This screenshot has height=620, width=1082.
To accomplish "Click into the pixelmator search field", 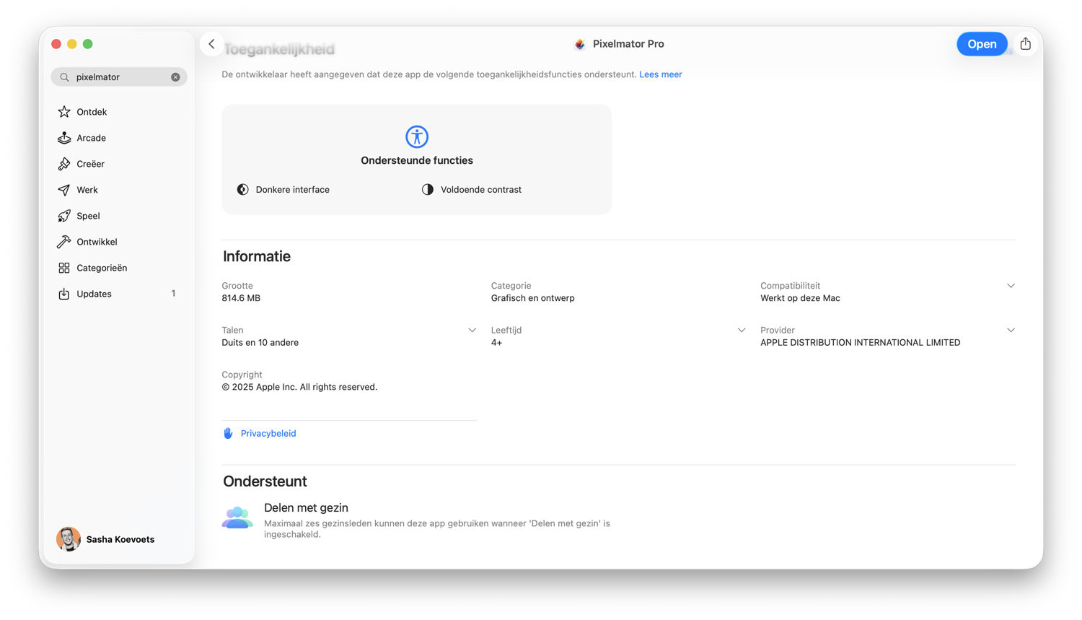I will (119, 77).
